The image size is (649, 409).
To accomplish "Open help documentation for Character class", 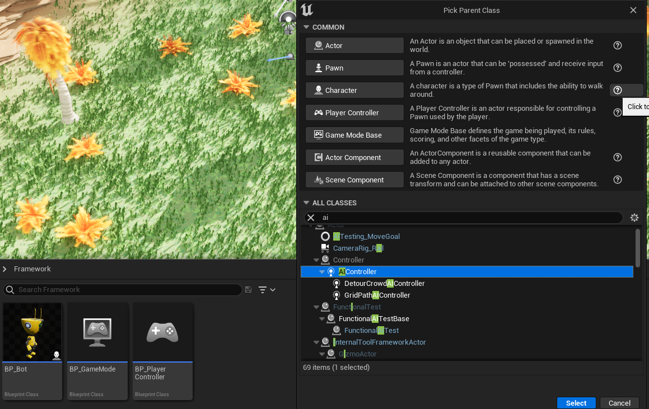I will coord(617,90).
